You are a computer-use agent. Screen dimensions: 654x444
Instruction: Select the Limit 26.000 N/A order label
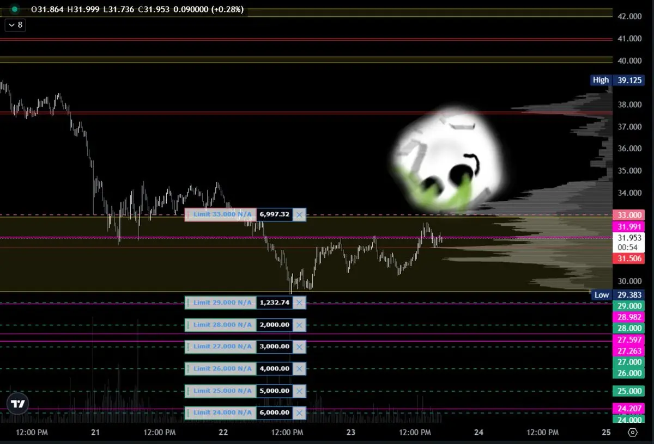221,369
